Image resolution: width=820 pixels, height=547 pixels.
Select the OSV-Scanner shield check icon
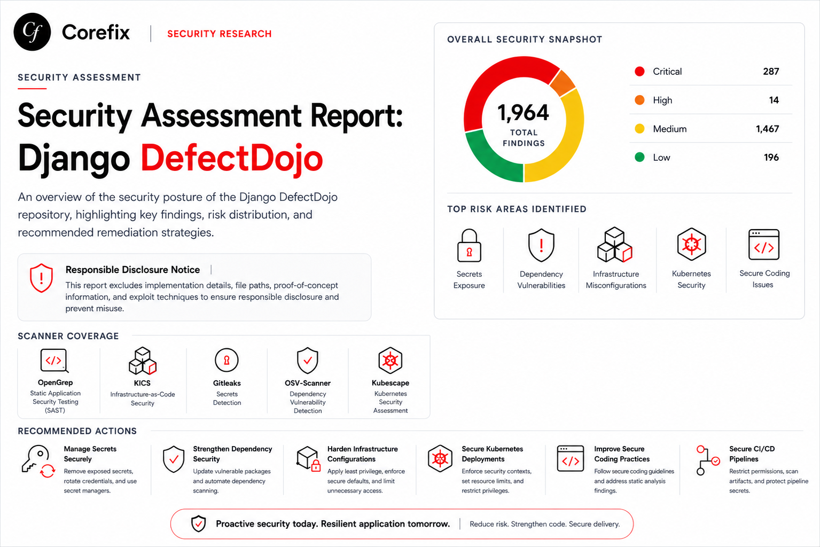click(x=308, y=361)
